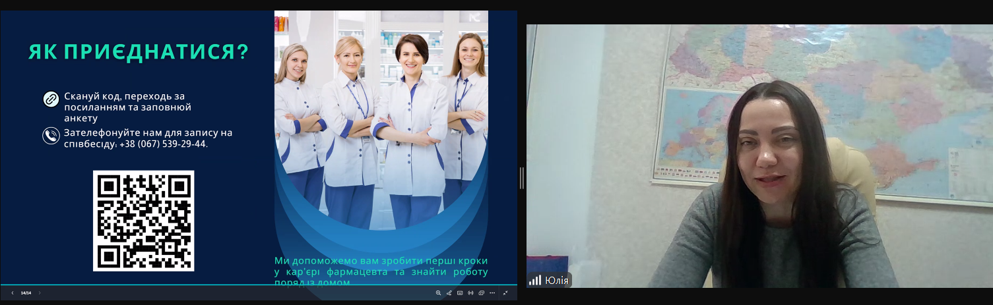Go to the next slide arrow
Image resolution: width=993 pixels, height=305 pixels.
(40, 292)
